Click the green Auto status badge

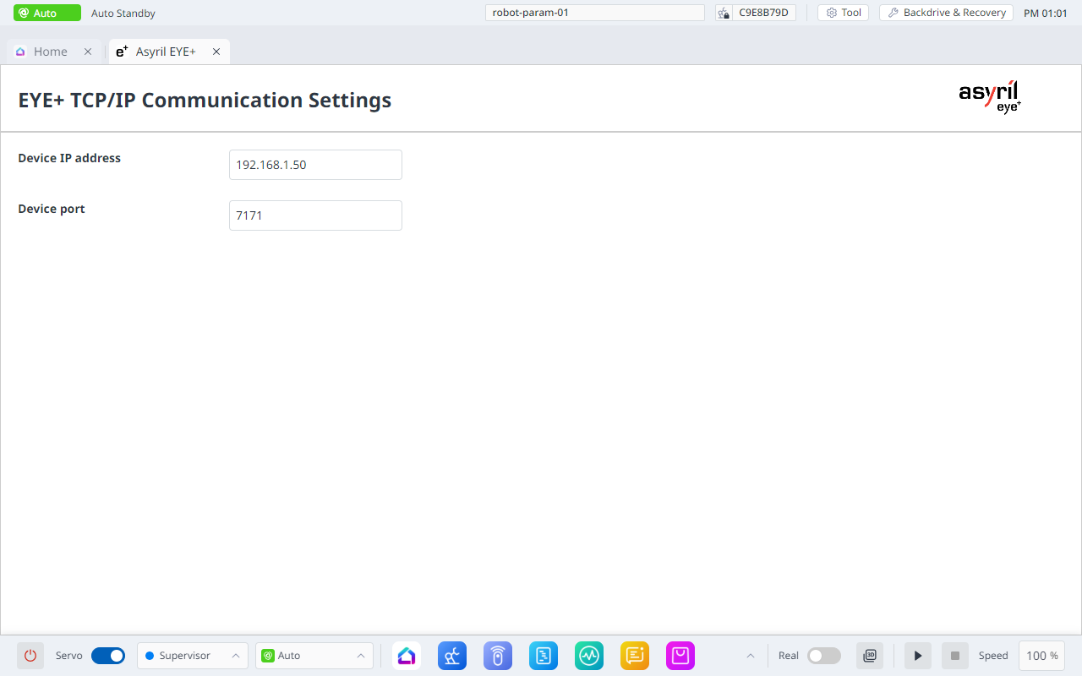47,13
